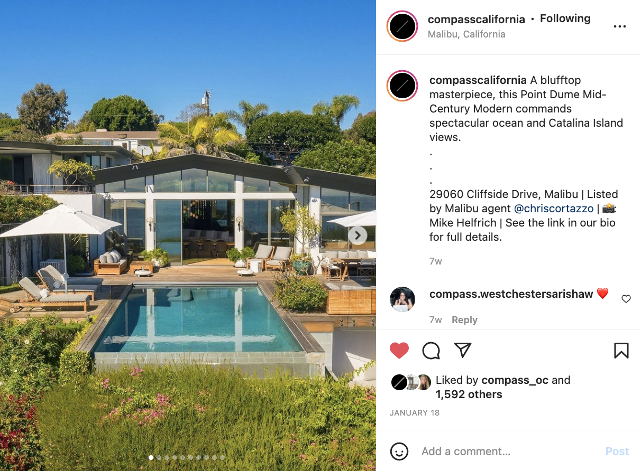Screen dimensions: 641x471
Task: Advance to next photo with carousel arrow
Action: tap(358, 235)
